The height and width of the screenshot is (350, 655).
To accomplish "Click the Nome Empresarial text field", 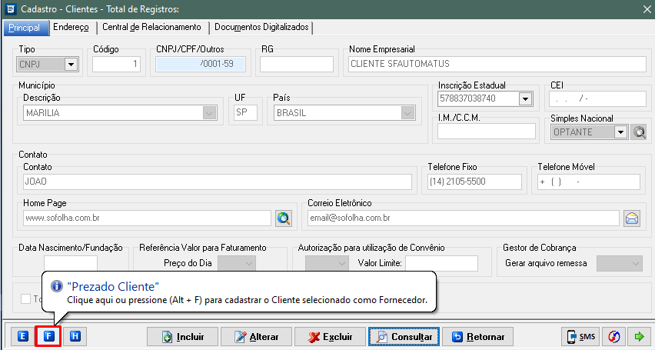I will tap(494, 64).
